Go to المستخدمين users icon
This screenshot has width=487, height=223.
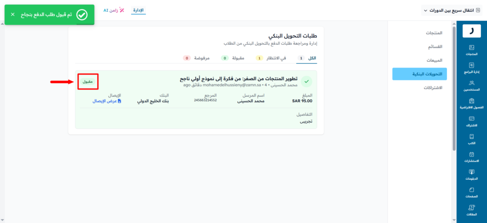471,86
